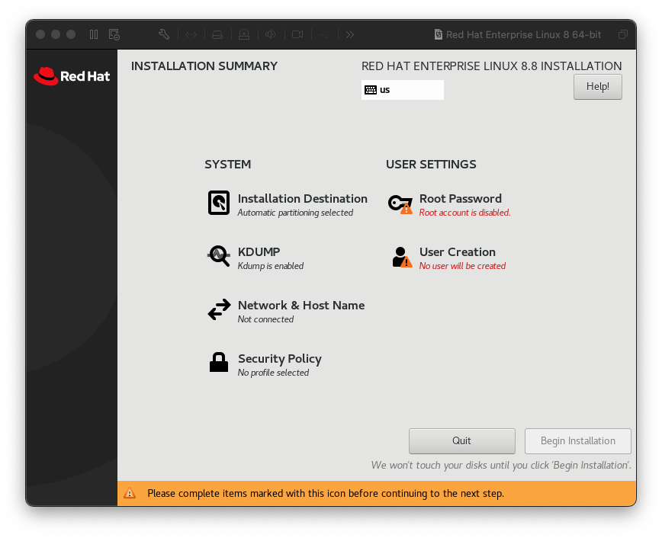
Task: Open Network & Host Name settings
Action: tap(286, 311)
